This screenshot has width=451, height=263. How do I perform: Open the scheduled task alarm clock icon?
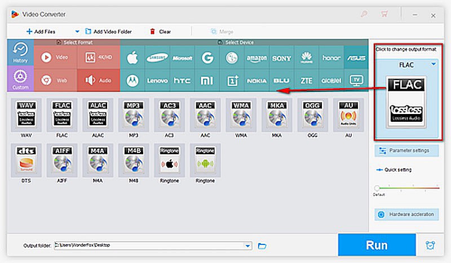(430, 245)
